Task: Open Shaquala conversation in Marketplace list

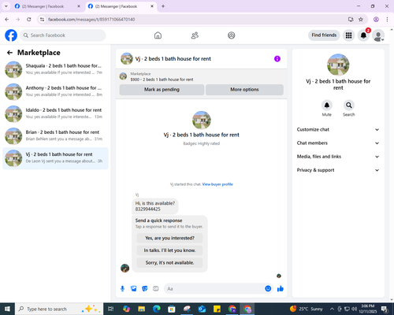Action: click(x=55, y=69)
